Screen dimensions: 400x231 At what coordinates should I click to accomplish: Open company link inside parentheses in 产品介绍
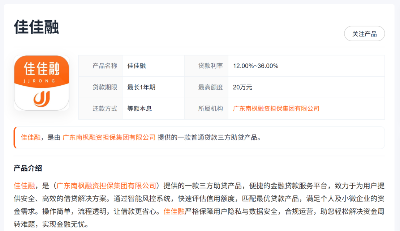pyautogui.click(x=106, y=186)
